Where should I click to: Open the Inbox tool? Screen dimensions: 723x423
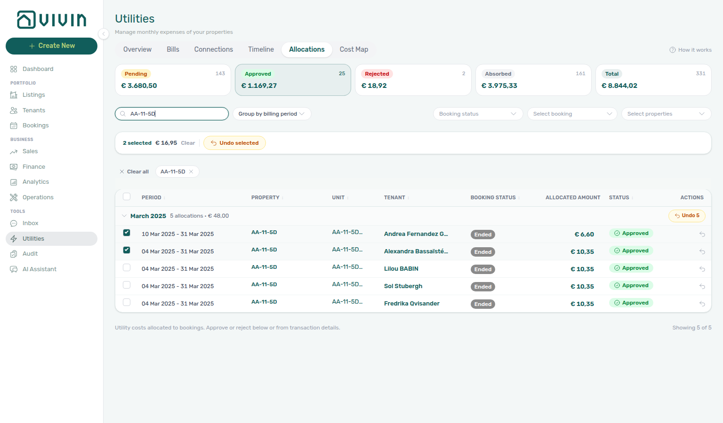[51, 223]
